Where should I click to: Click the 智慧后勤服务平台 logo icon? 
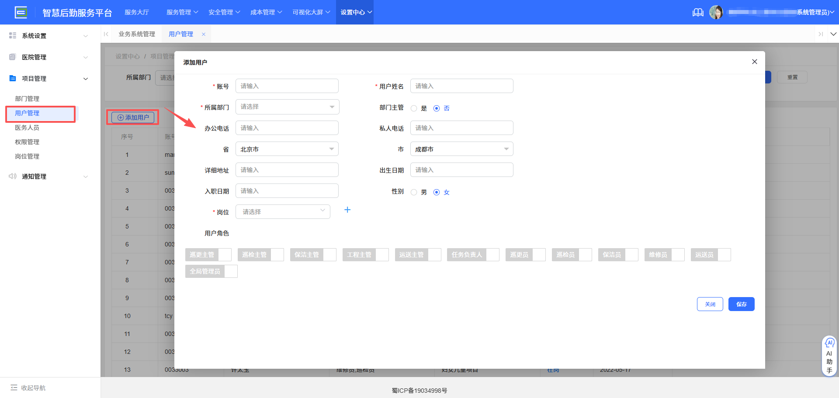pyautogui.click(x=21, y=12)
